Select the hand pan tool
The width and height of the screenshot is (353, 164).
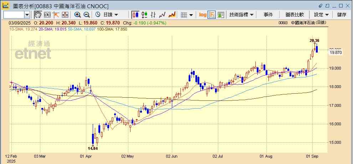(38, 15)
